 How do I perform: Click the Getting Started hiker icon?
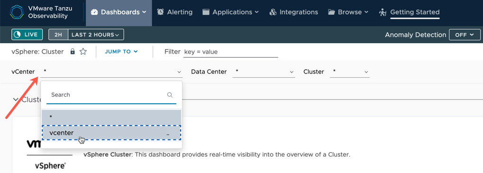tap(383, 12)
